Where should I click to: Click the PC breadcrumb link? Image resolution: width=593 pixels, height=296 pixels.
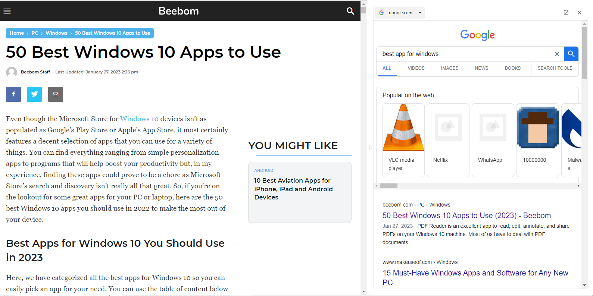pyautogui.click(x=35, y=33)
